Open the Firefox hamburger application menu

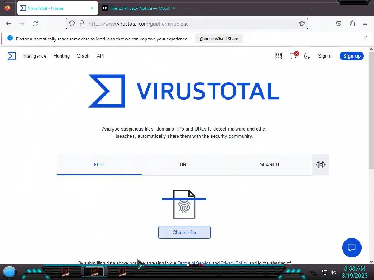click(365, 23)
